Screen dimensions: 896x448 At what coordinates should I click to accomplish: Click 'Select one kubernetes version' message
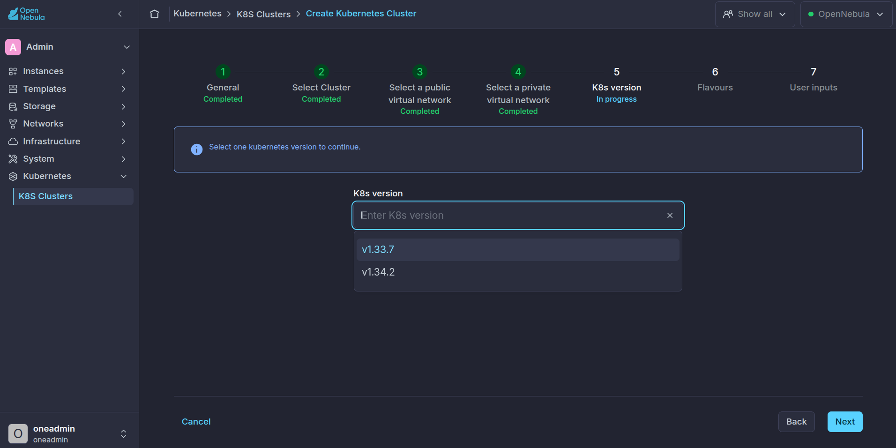pos(284,147)
